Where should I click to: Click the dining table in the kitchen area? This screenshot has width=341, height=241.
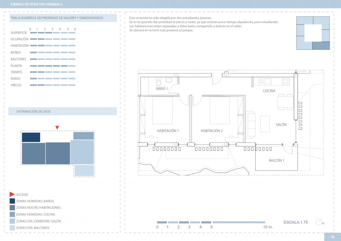pyautogui.click(x=285, y=102)
